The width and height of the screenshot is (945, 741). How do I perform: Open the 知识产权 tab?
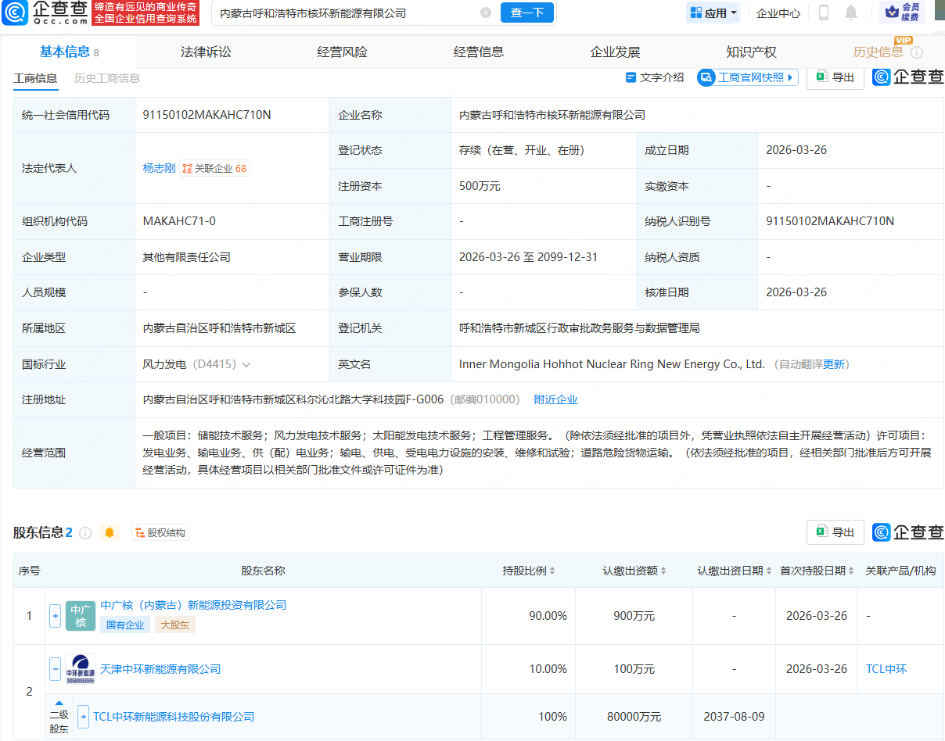pyautogui.click(x=751, y=52)
